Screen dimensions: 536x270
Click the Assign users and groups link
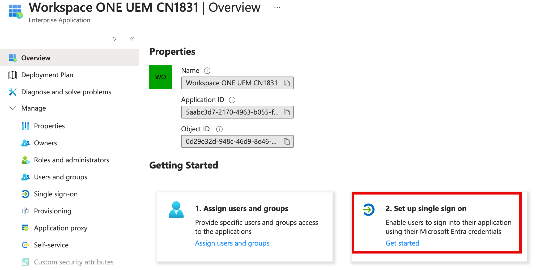point(232,243)
